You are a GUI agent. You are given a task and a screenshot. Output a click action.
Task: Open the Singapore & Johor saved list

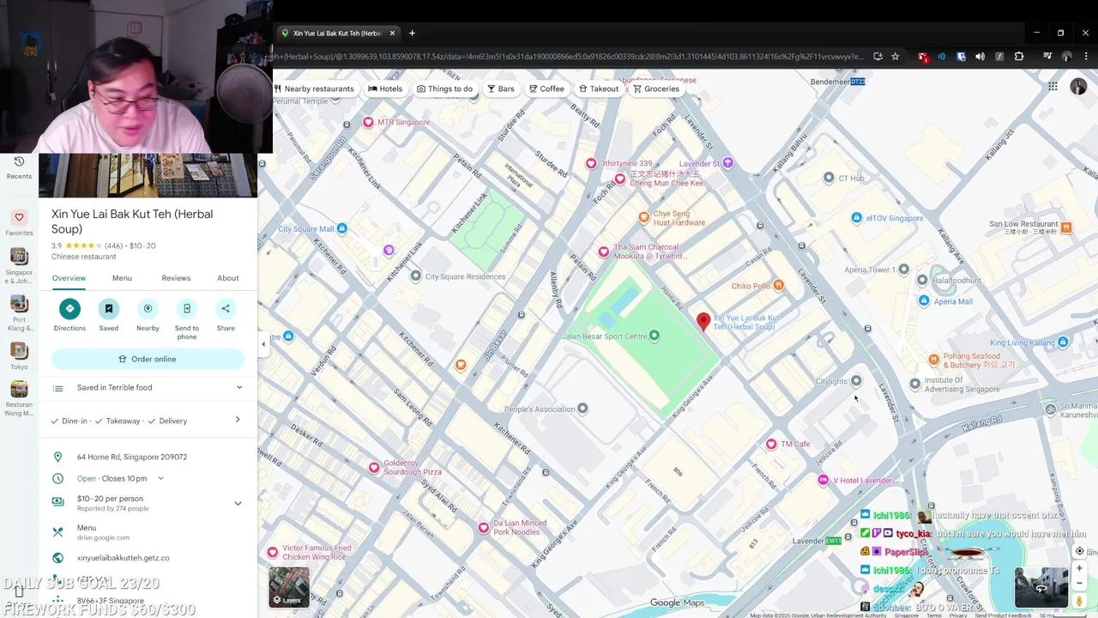[19, 266]
